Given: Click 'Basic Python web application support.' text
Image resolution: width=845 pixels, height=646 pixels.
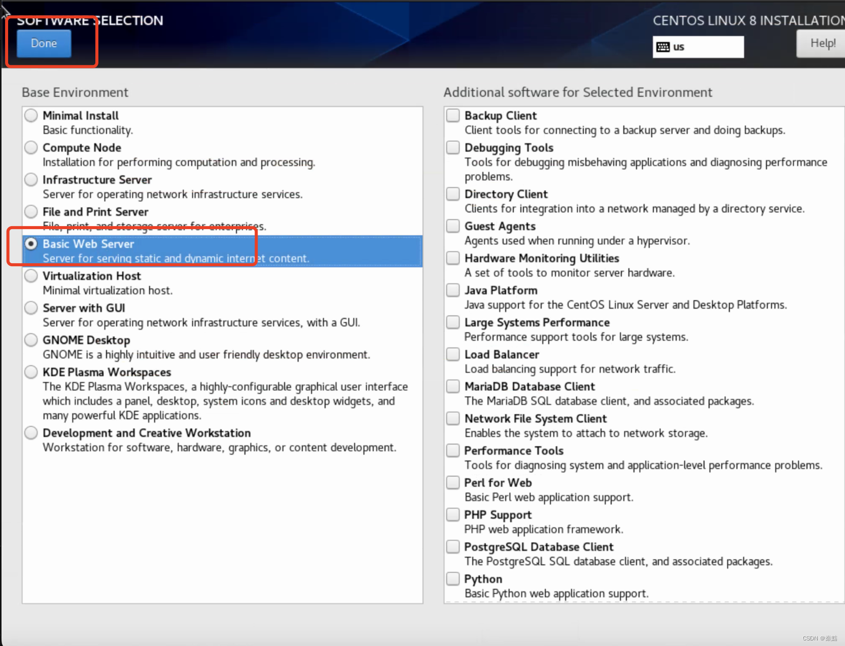Looking at the screenshot, I should click(556, 594).
